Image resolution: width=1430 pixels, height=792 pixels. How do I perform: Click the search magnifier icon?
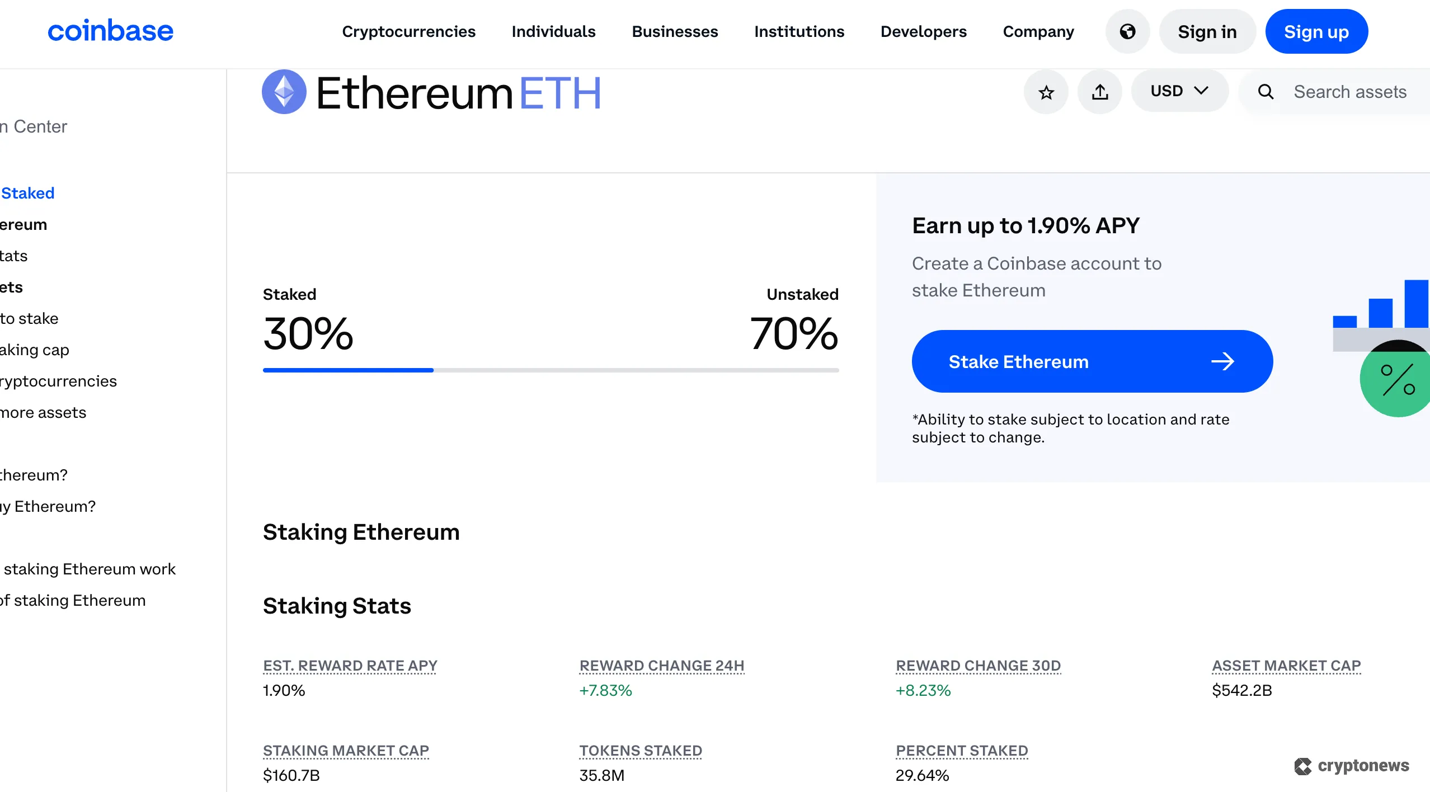[x=1267, y=91]
